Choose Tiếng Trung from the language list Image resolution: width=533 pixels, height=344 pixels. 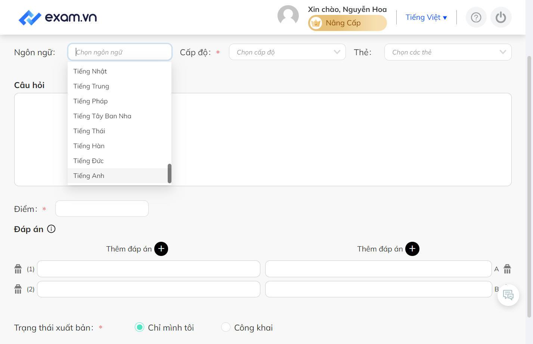coord(120,86)
